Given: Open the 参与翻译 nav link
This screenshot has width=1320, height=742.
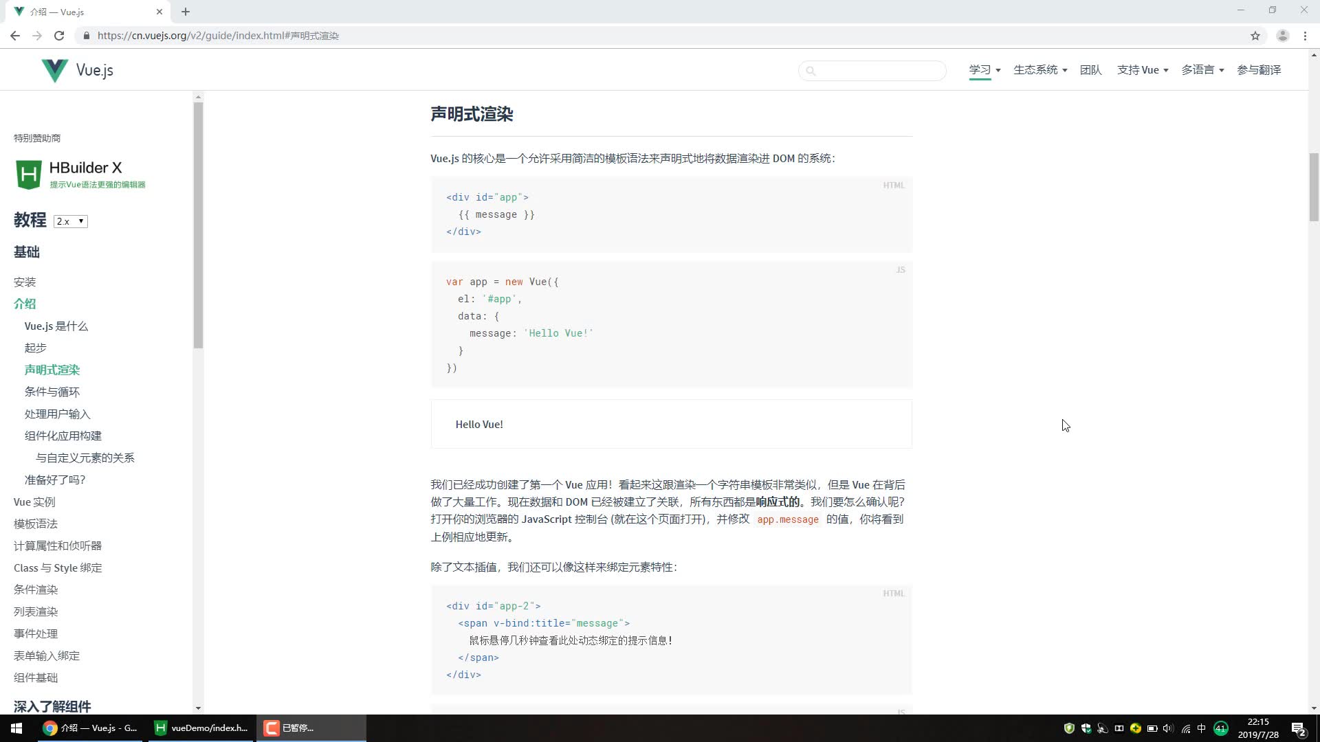Looking at the screenshot, I should tap(1259, 70).
